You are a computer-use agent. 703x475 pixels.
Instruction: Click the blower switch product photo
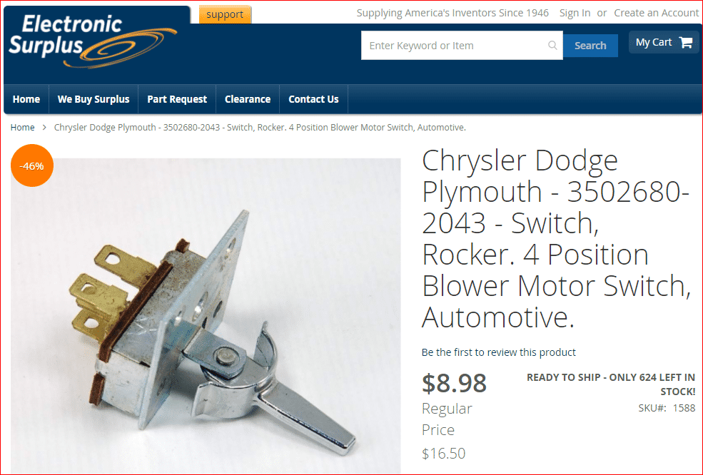(206, 316)
